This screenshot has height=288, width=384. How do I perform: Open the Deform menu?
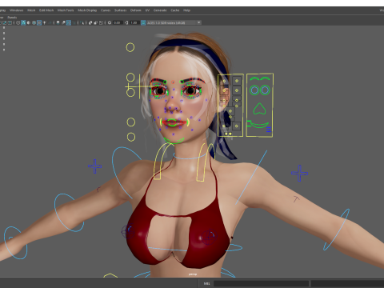[x=135, y=10]
